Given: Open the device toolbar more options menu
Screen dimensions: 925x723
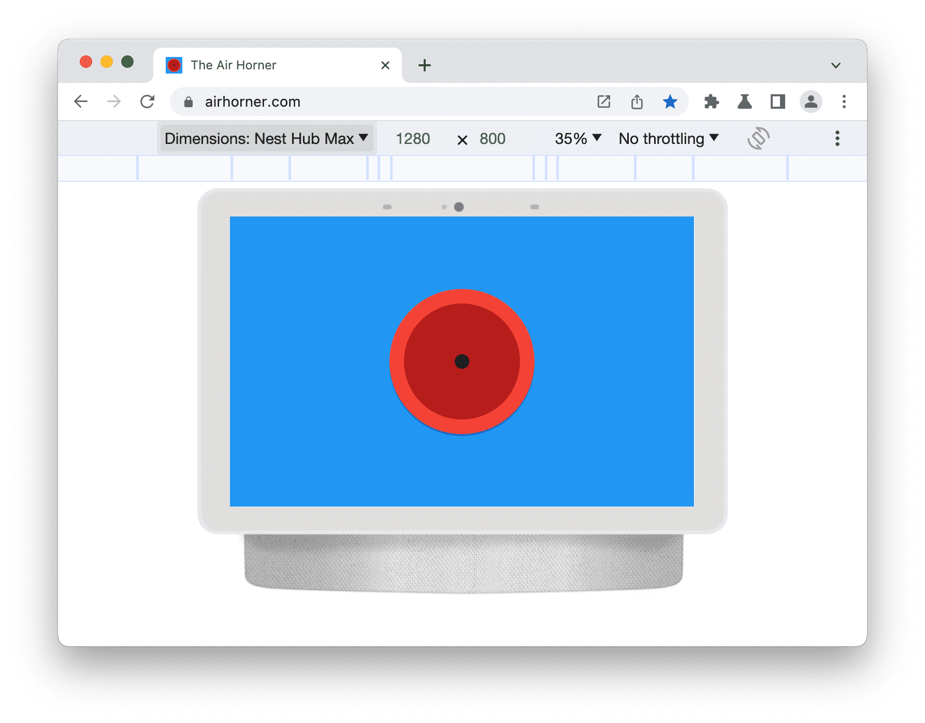Looking at the screenshot, I should (x=837, y=138).
